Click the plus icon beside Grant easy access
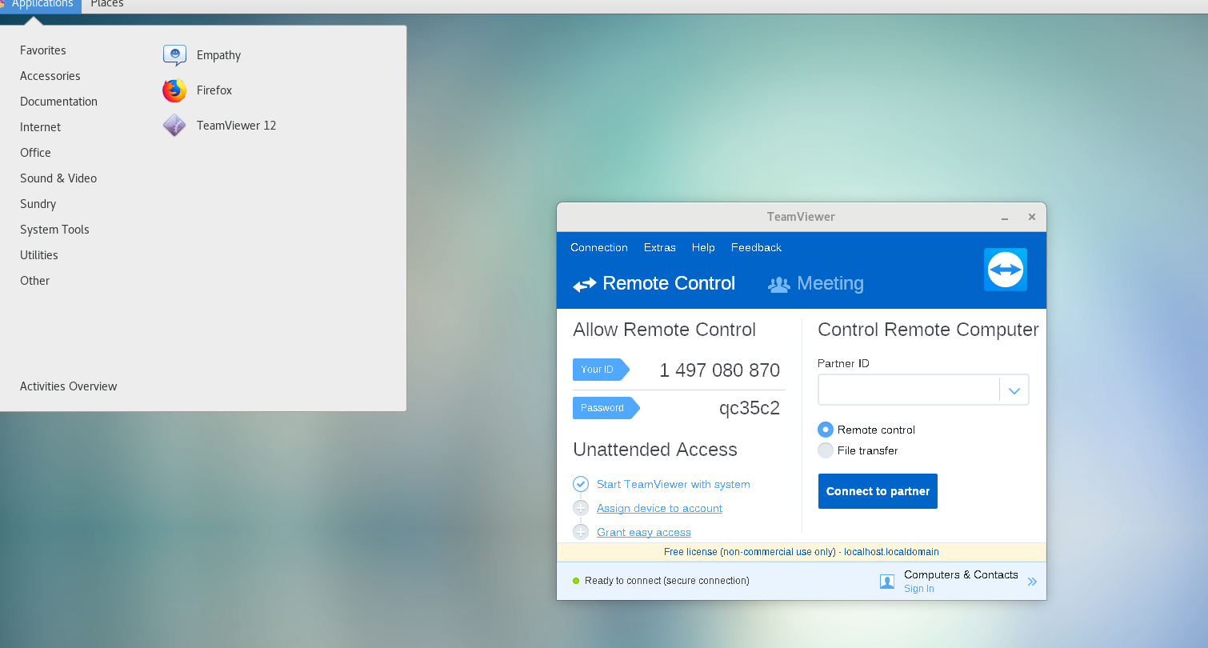 pyautogui.click(x=581, y=532)
